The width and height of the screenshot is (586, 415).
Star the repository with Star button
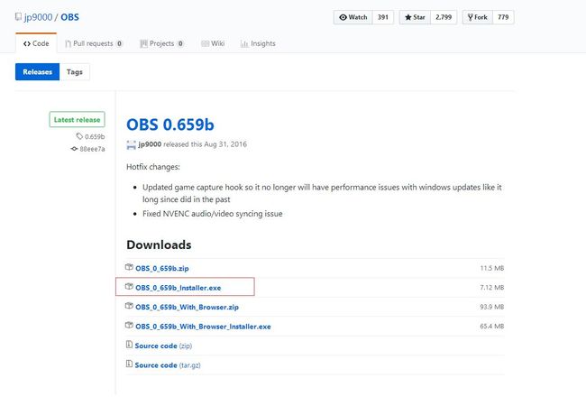coord(415,17)
